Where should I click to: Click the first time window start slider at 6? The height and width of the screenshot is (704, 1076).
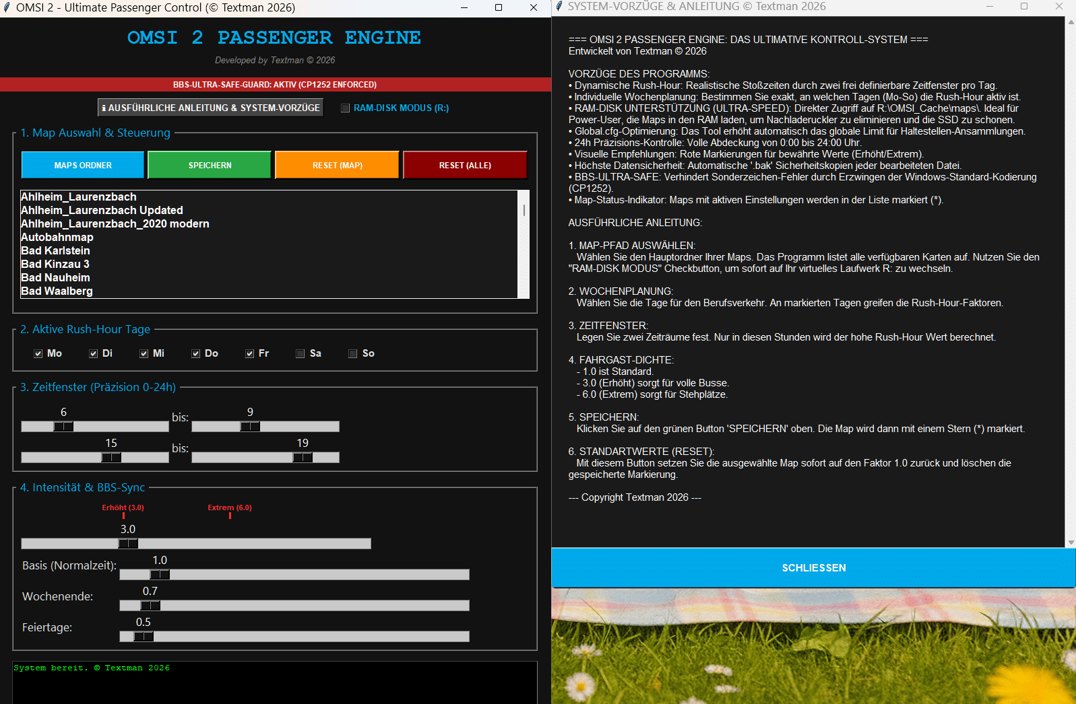click(x=63, y=426)
